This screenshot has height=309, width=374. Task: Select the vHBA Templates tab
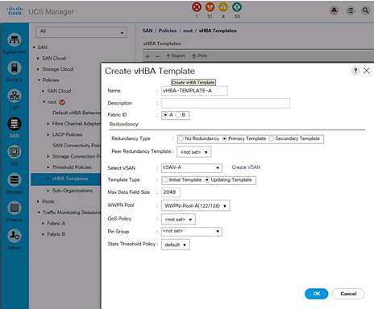(162, 43)
